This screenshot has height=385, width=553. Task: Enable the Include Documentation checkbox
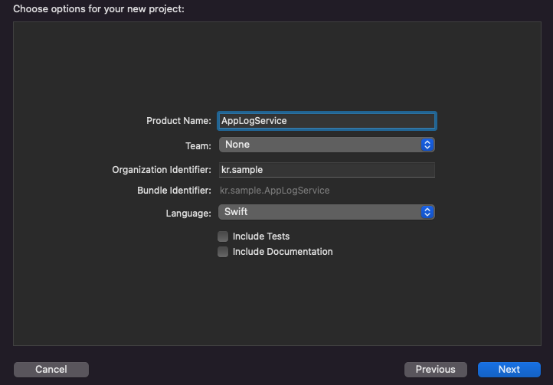(223, 252)
